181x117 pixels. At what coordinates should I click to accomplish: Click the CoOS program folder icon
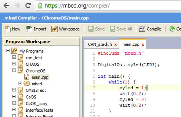pyautogui.click(x=20, y=97)
